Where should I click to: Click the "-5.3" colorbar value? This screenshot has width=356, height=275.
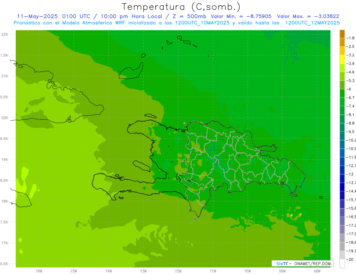tap(351, 80)
